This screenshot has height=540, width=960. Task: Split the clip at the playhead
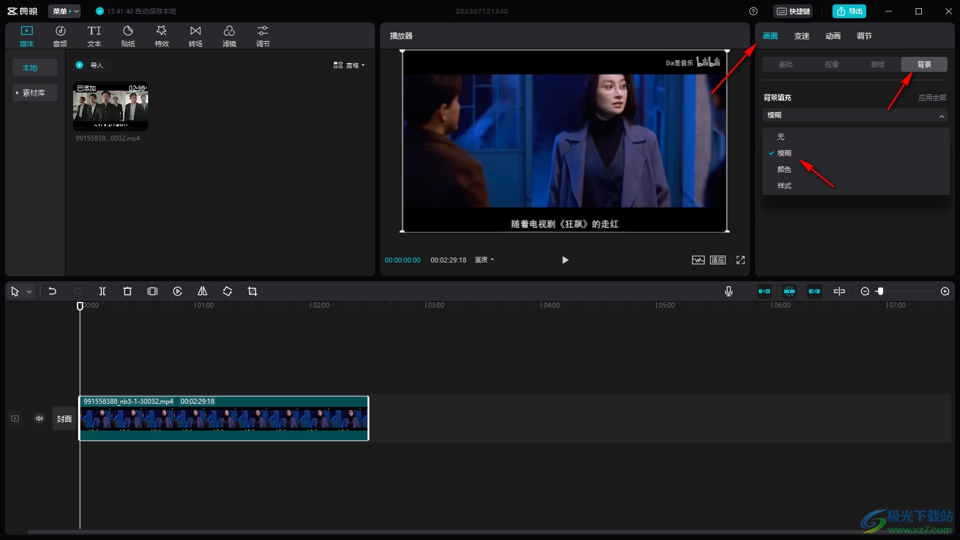[102, 291]
